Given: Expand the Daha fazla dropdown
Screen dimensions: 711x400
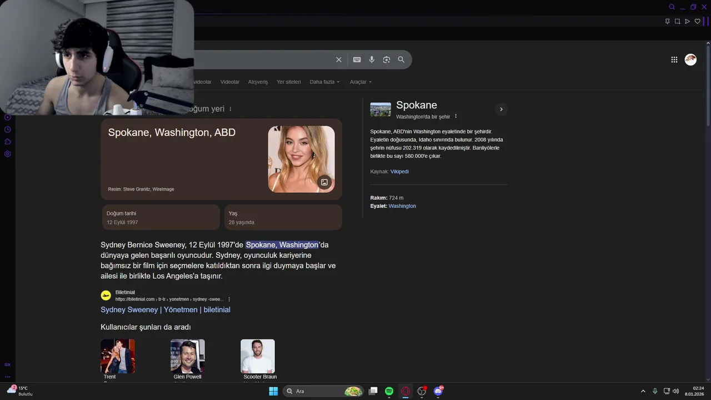Looking at the screenshot, I should [324, 82].
